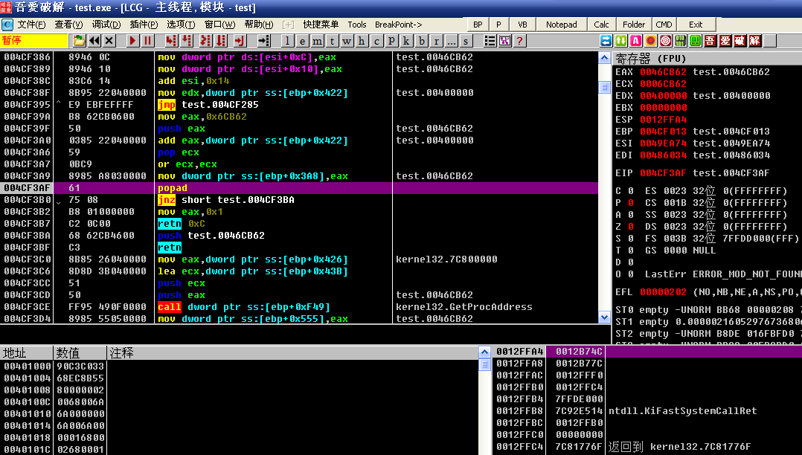This screenshot has height=455, width=802.
Task: Step into with the toolbar icon
Action: [171, 41]
